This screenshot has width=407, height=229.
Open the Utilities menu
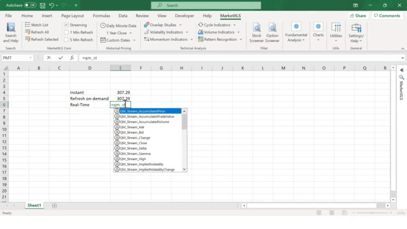click(x=336, y=33)
